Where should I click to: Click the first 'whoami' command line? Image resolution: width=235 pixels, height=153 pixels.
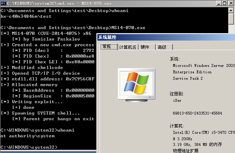[64, 11]
